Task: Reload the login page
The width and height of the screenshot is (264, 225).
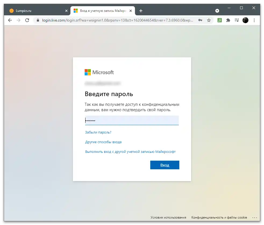Action: pyautogui.click(x=27, y=20)
